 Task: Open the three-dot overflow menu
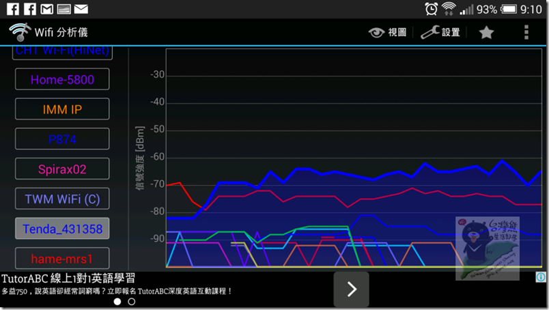tap(526, 32)
